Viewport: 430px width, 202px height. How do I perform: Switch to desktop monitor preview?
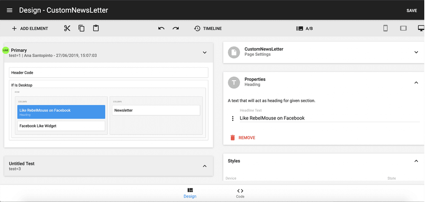point(421,29)
